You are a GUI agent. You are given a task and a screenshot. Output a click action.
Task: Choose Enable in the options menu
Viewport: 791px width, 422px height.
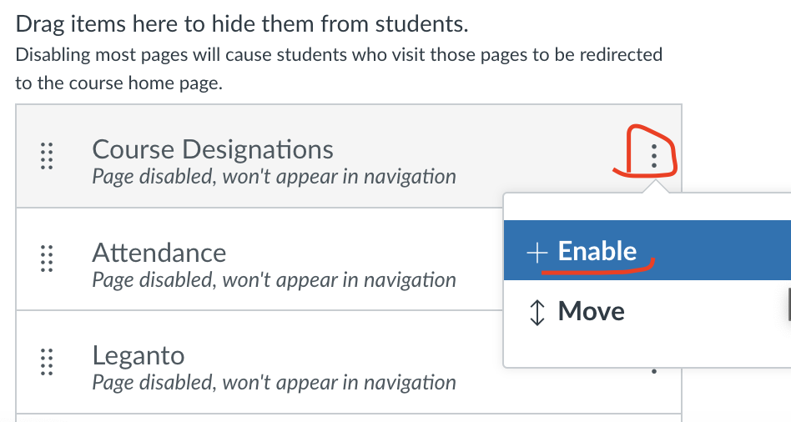[x=647, y=250]
